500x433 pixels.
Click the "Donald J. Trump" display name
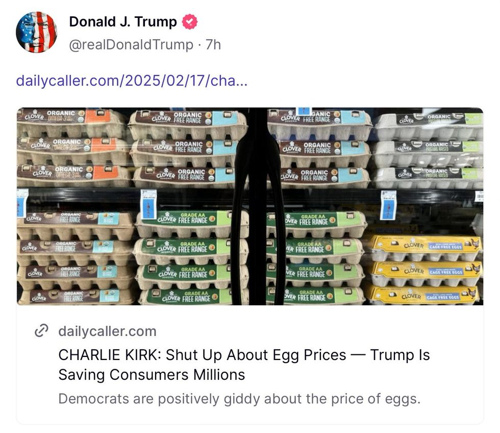pos(124,22)
